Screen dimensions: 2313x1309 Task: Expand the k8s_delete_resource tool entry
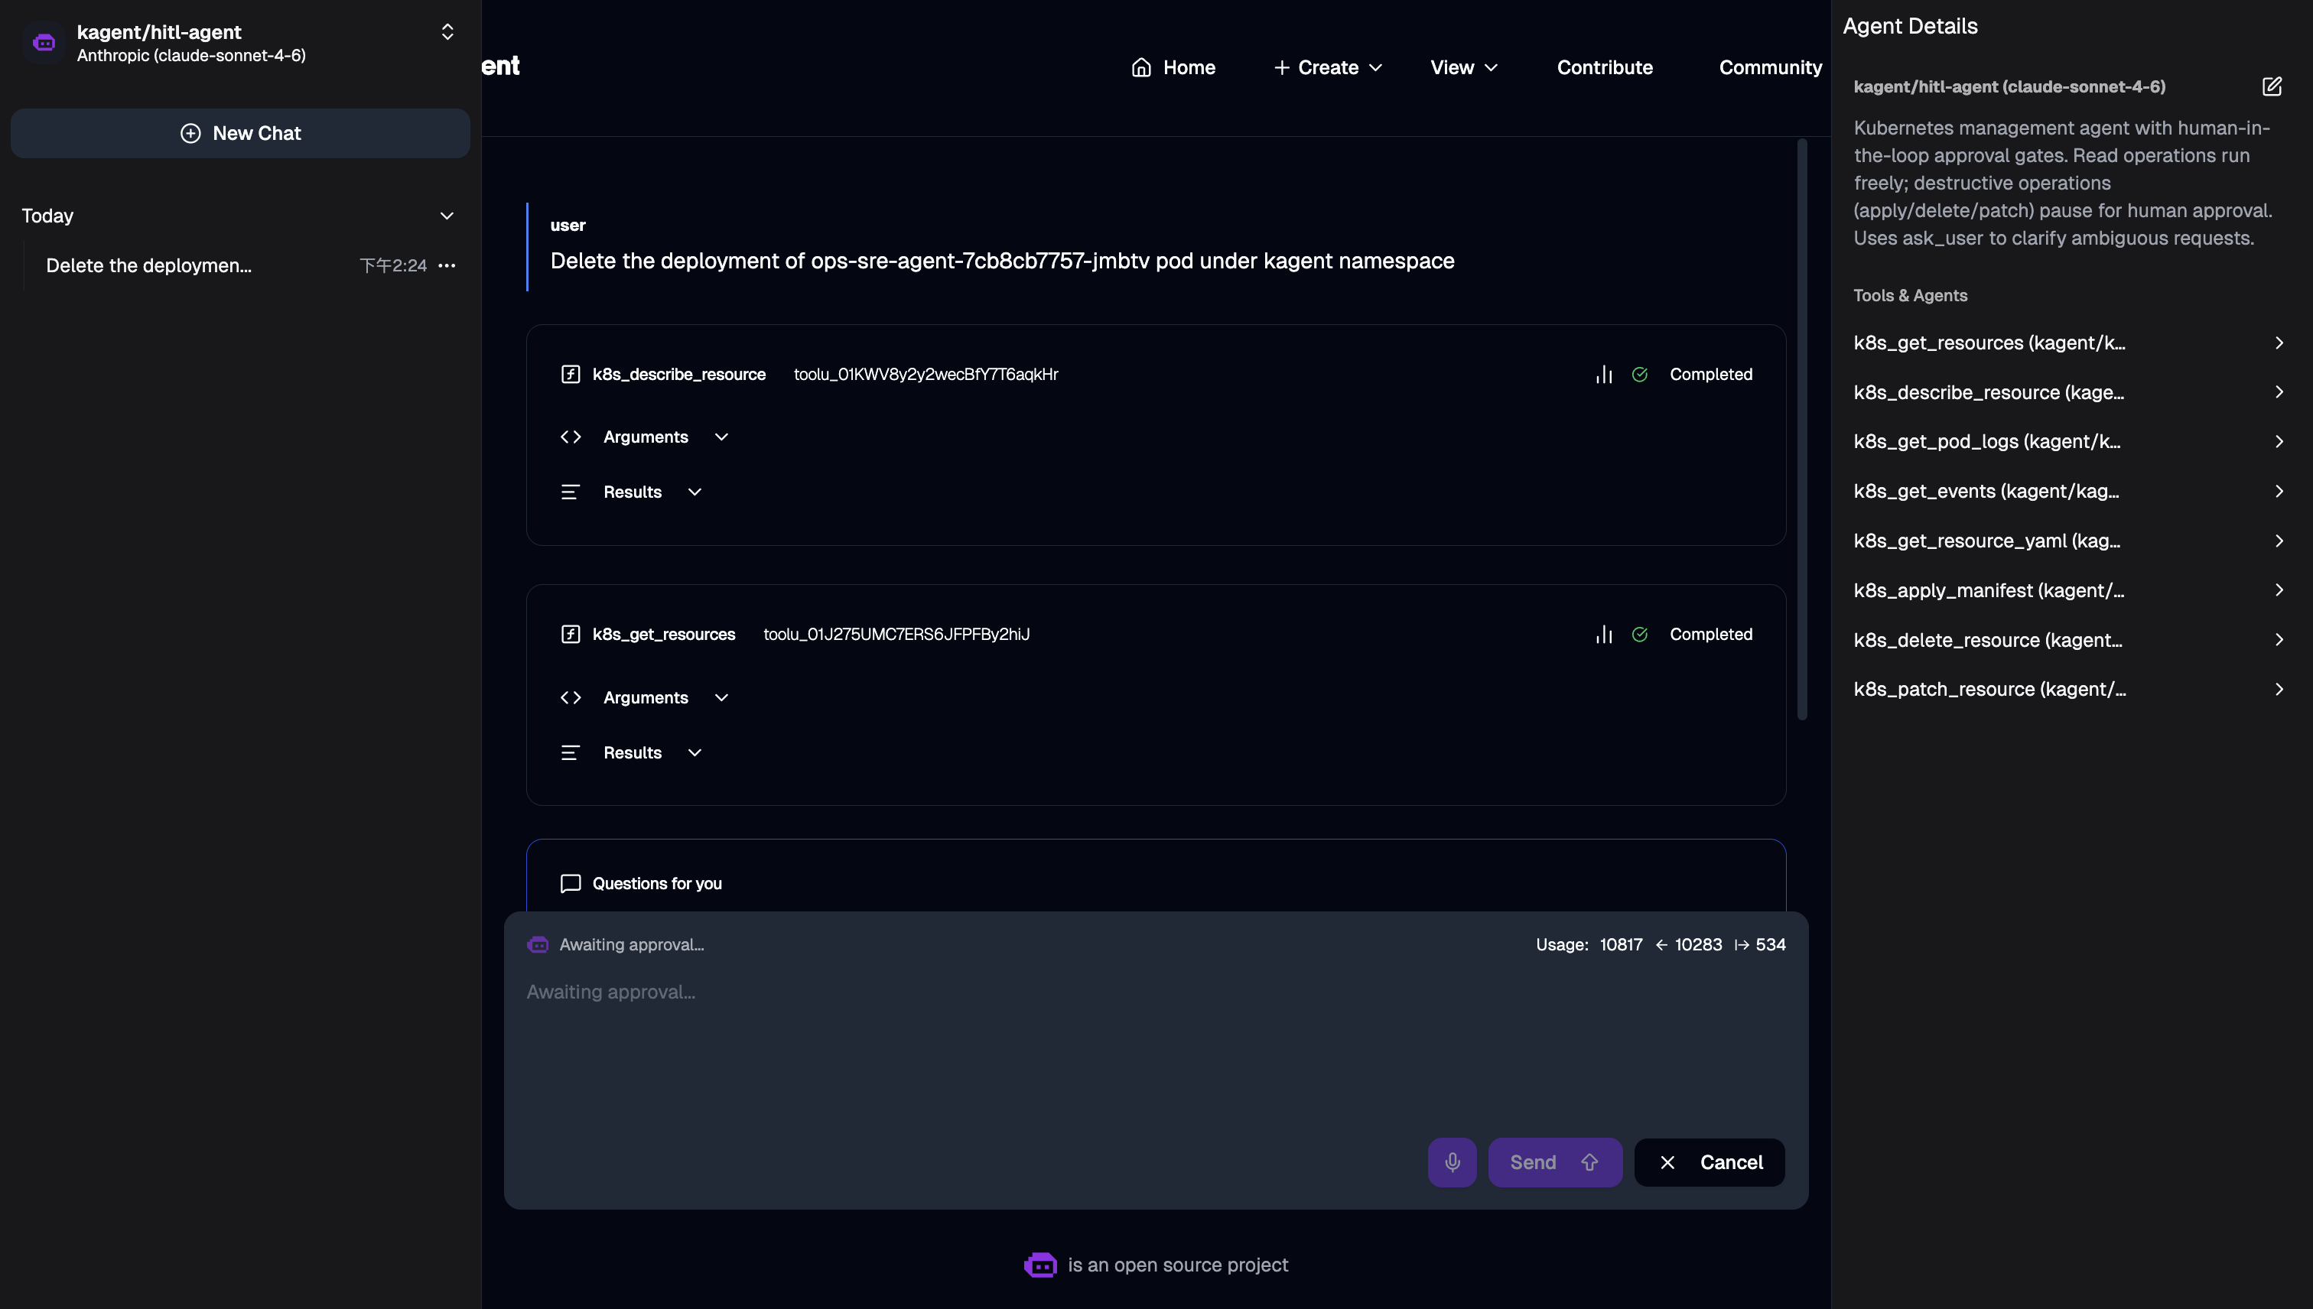pyautogui.click(x=2068, y=640)
